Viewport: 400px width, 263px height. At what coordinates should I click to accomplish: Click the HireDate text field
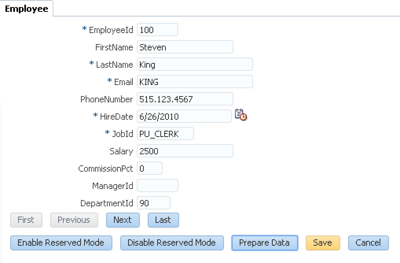(x=184, y=116)
